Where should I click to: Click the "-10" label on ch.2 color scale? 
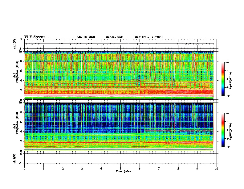[x=228, y=147]
